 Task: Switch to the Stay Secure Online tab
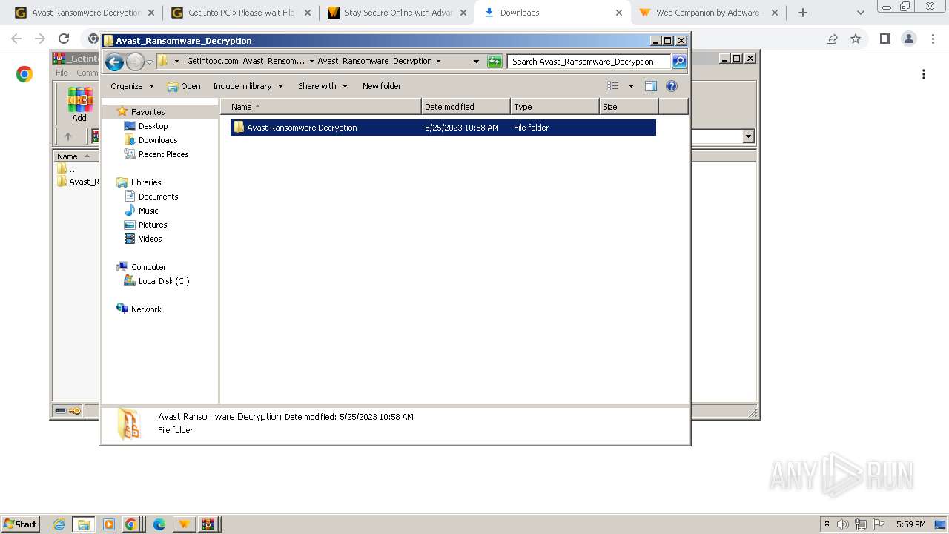[x=397, y=13]
